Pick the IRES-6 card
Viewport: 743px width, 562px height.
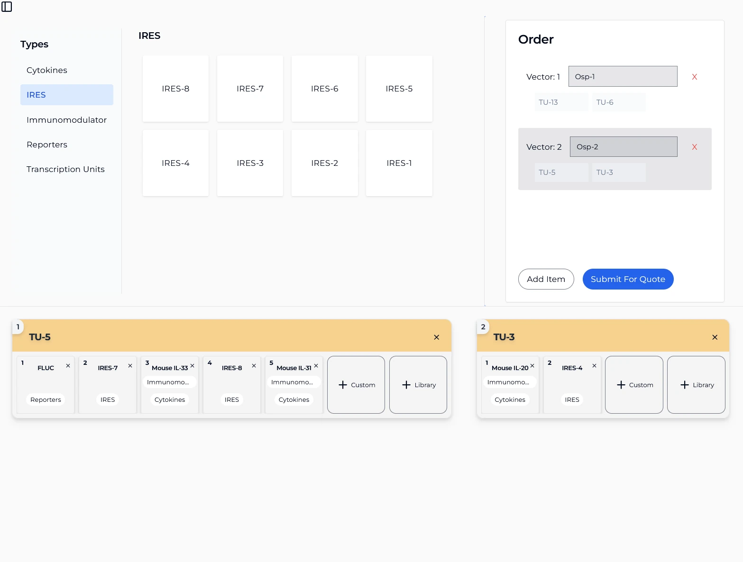click(324, 89)
